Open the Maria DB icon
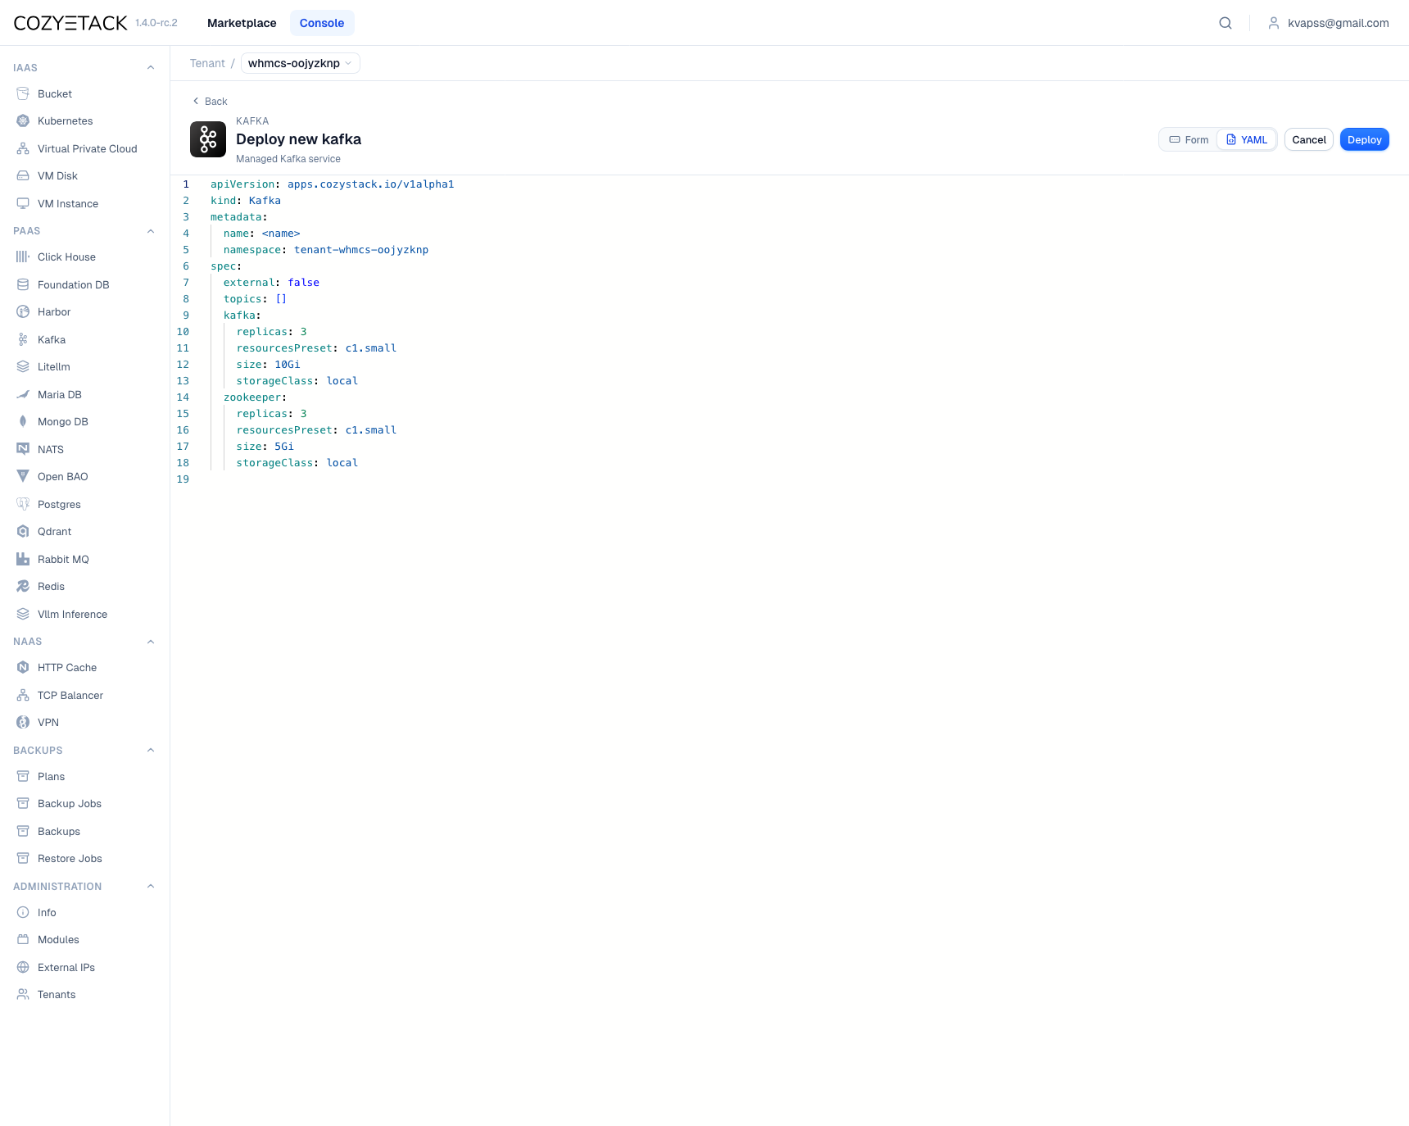Screen dimensions: 1409x1126 pyautogui.click(x=23, y=394)
